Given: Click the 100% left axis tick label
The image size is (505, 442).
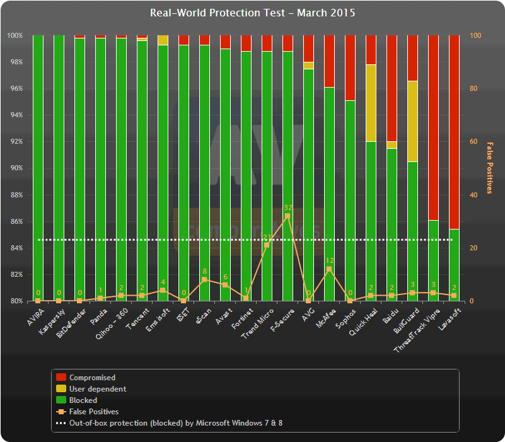Looking at the screenshot, I should (x=15, y=35).
